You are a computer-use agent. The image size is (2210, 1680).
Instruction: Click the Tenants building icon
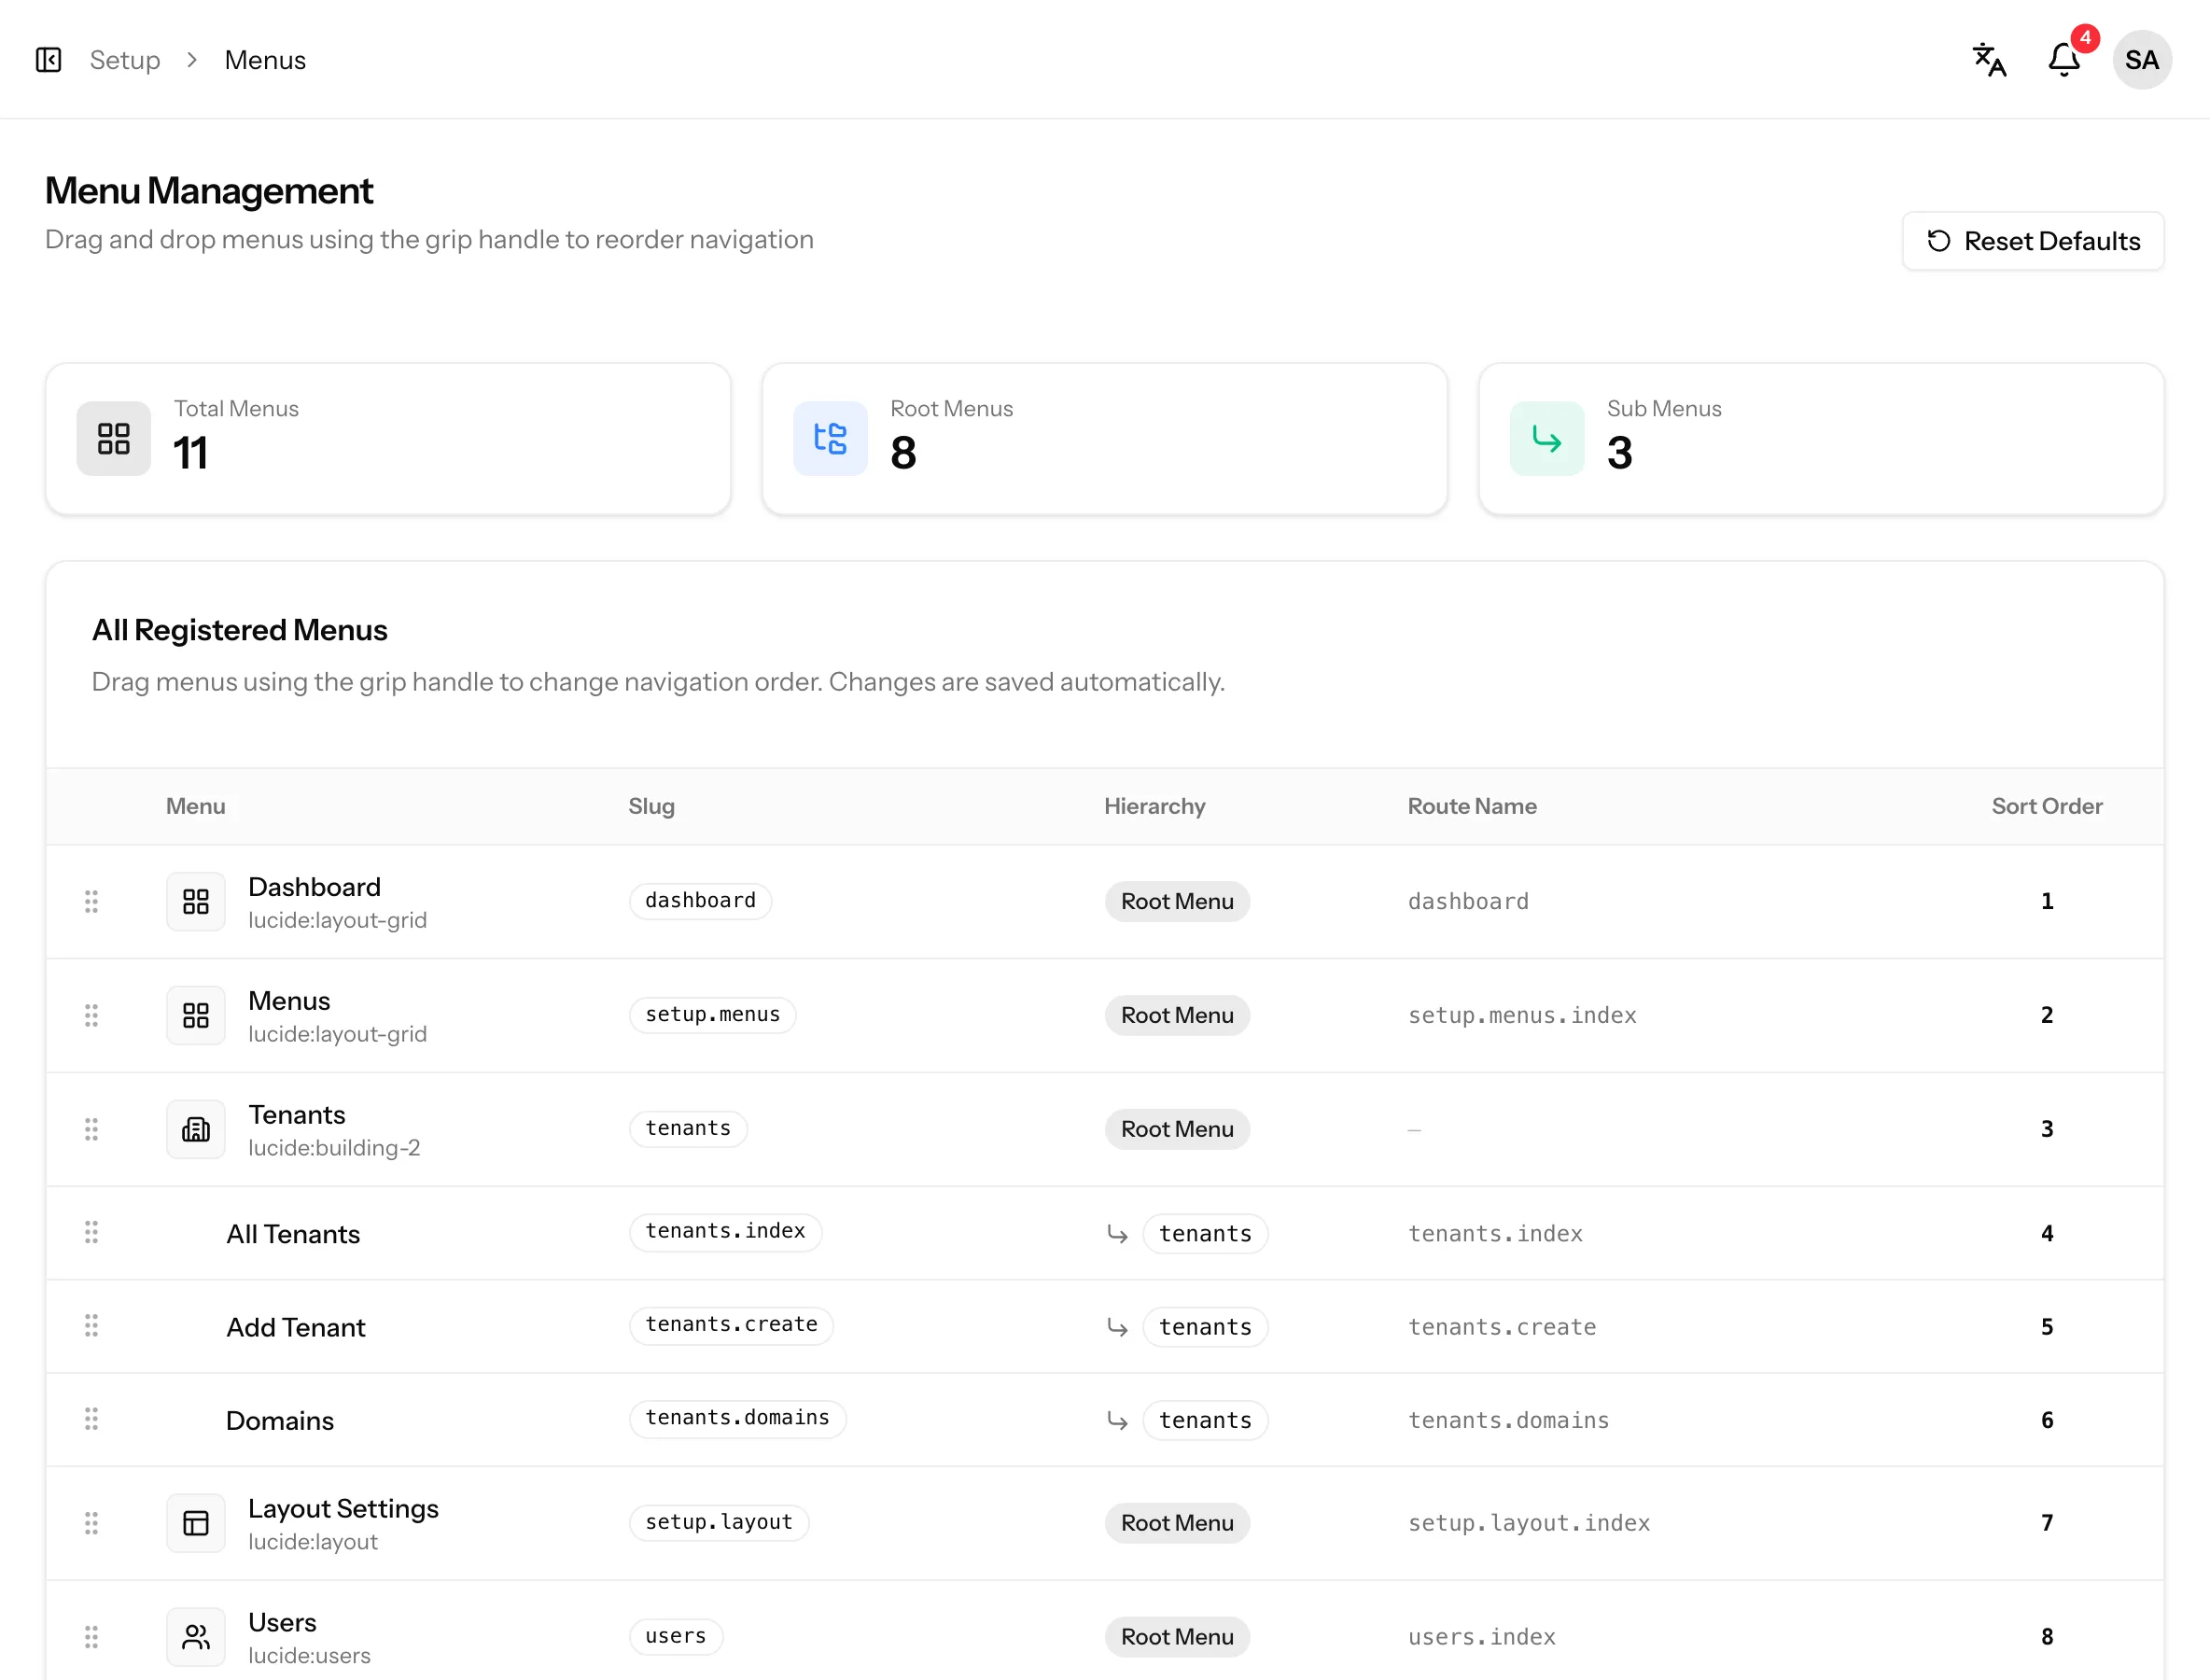pyautogui.click(x=196, y=1130)
